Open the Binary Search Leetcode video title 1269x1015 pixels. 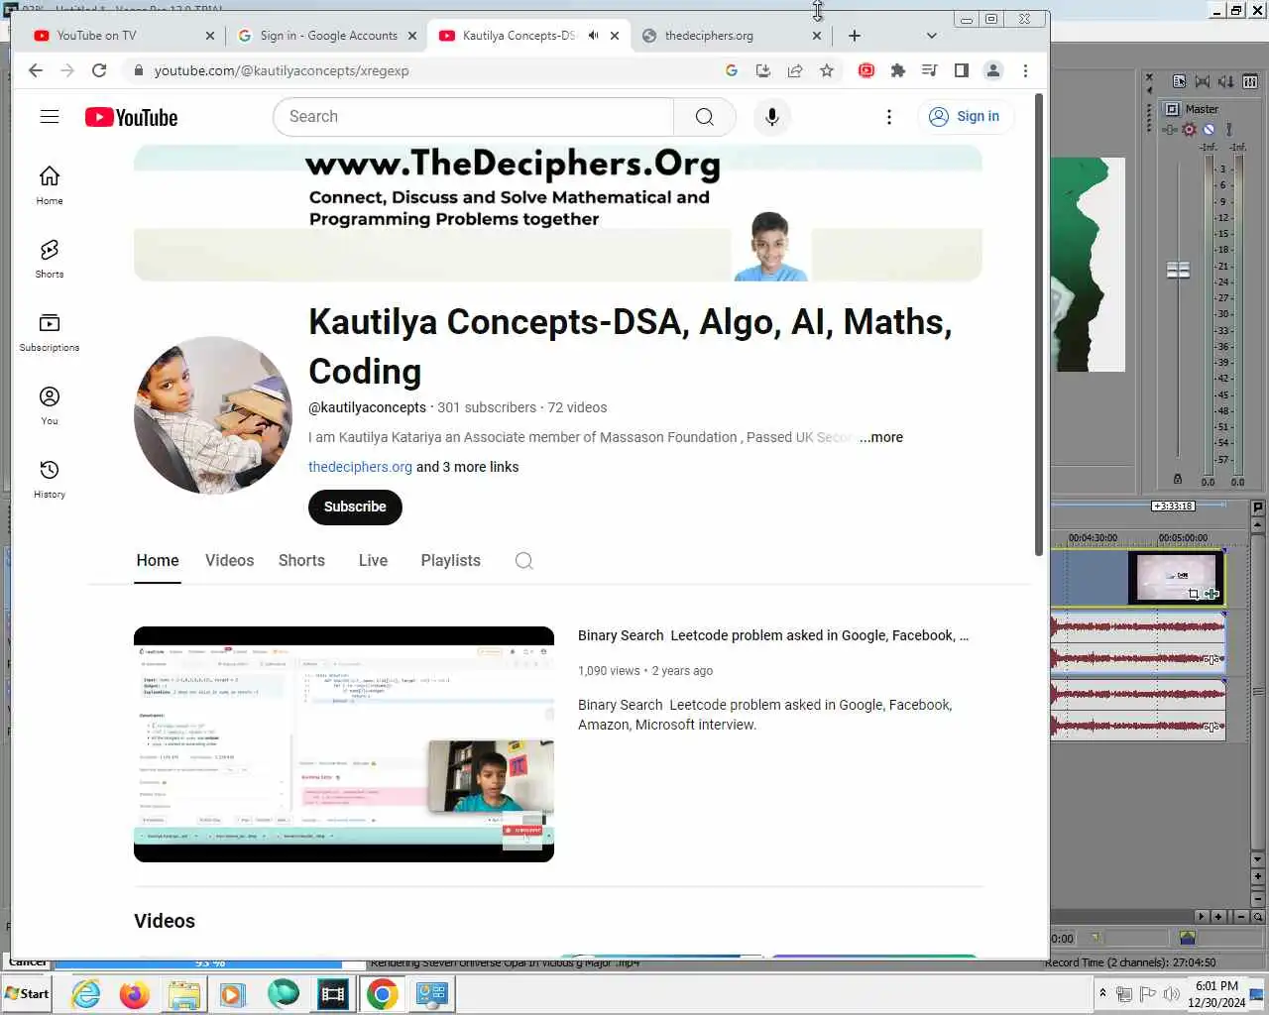point(773,635)
